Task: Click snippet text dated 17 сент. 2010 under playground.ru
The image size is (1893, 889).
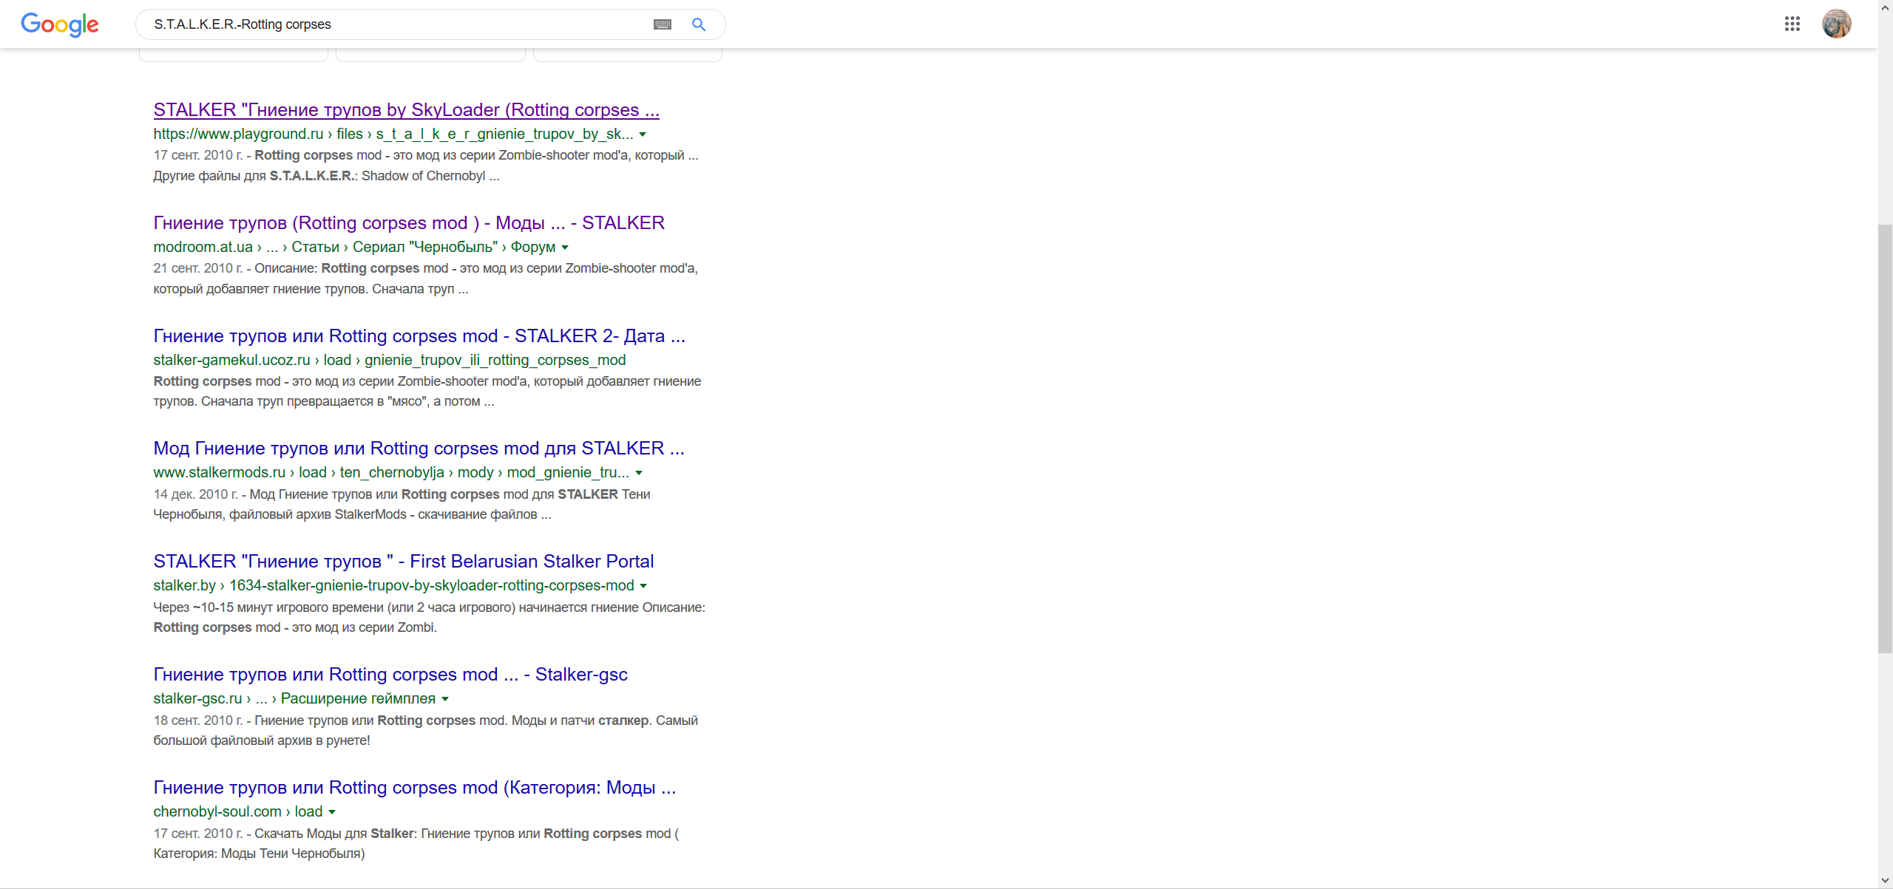Action: click(x=426, y=166)
